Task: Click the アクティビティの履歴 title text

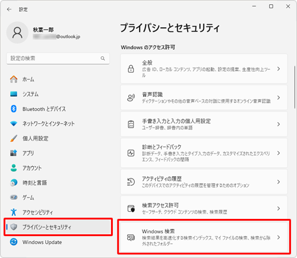Action: 162,179
